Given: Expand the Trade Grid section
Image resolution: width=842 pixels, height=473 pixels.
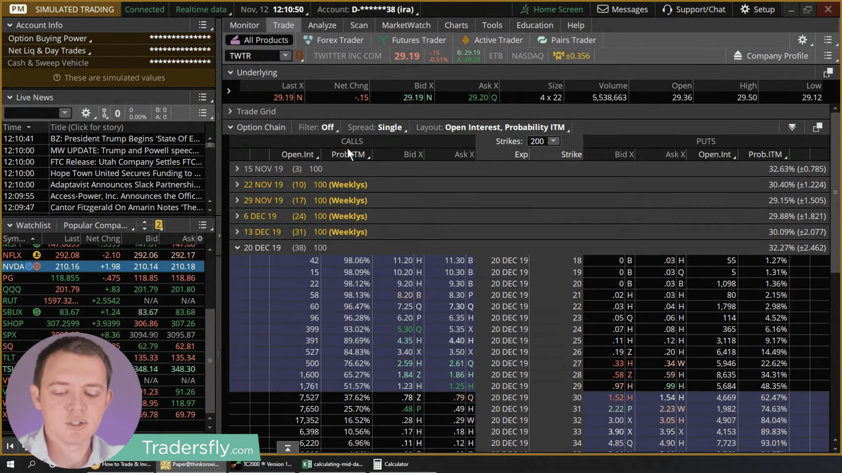Looking at the screenshot, I should pyautogui.click(x=230, y=111).
